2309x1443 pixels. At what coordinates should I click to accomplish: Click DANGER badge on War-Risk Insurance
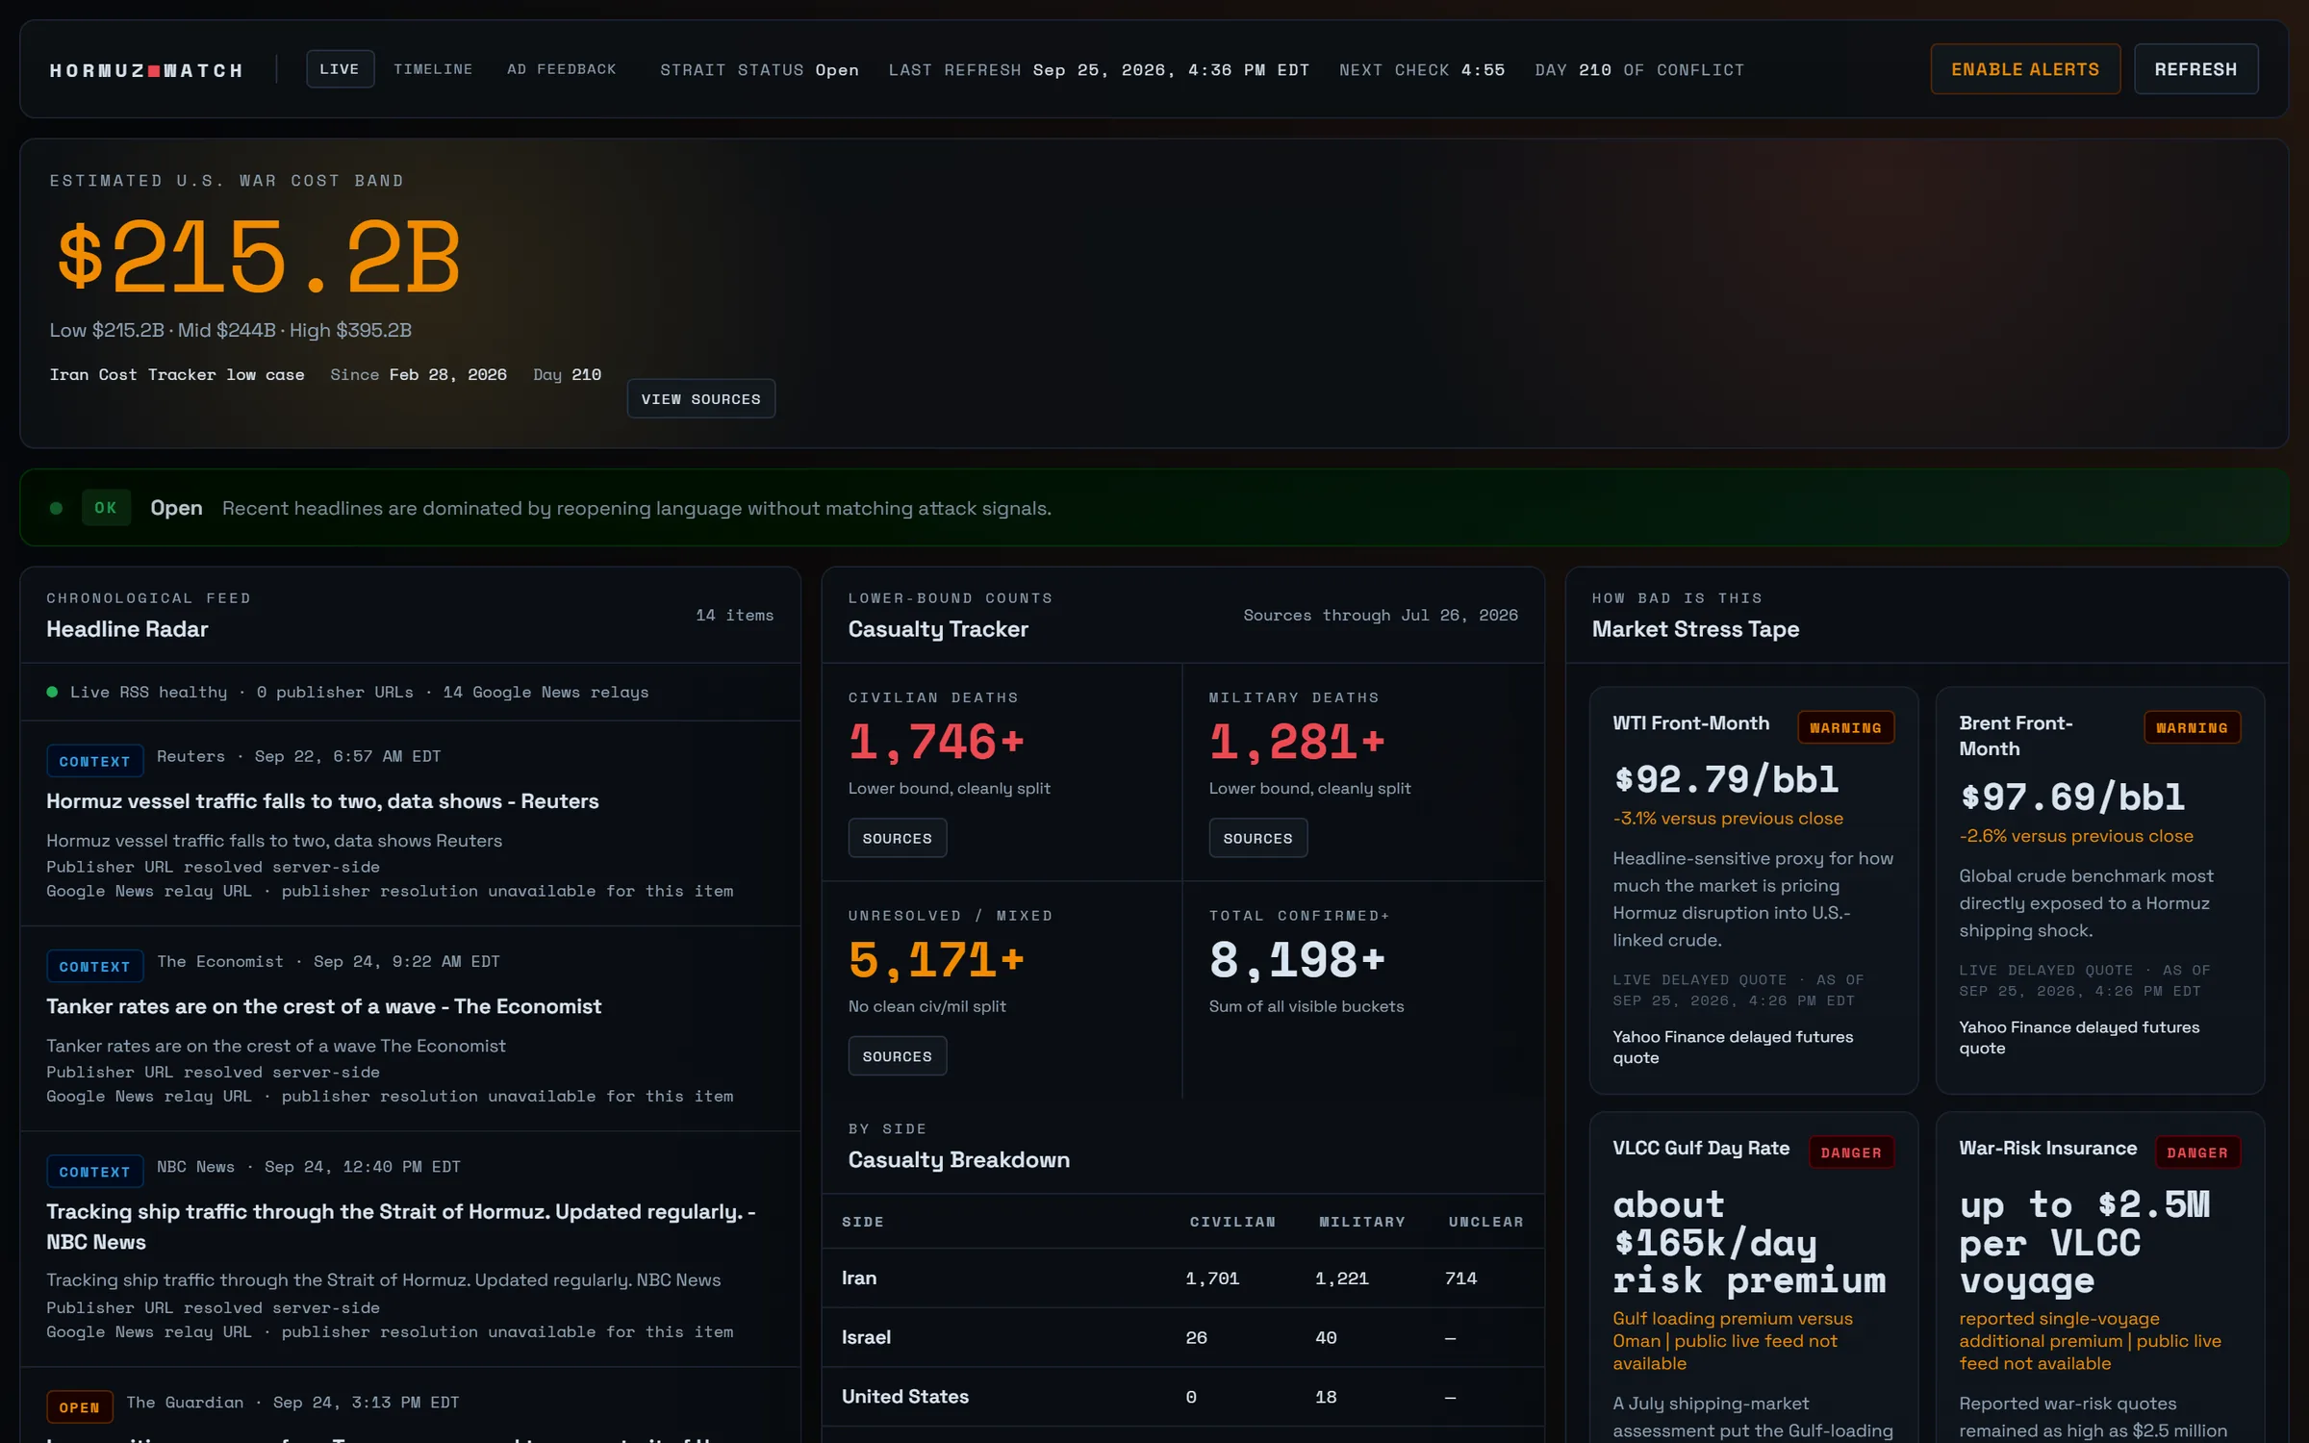(x=2197, y=1152)
